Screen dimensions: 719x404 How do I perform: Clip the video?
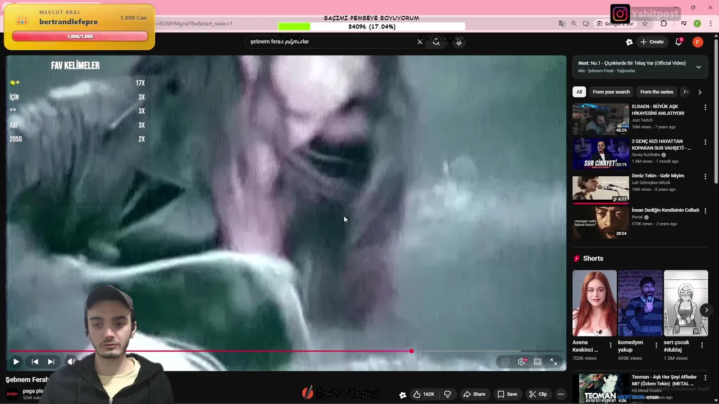coord(538,394)
